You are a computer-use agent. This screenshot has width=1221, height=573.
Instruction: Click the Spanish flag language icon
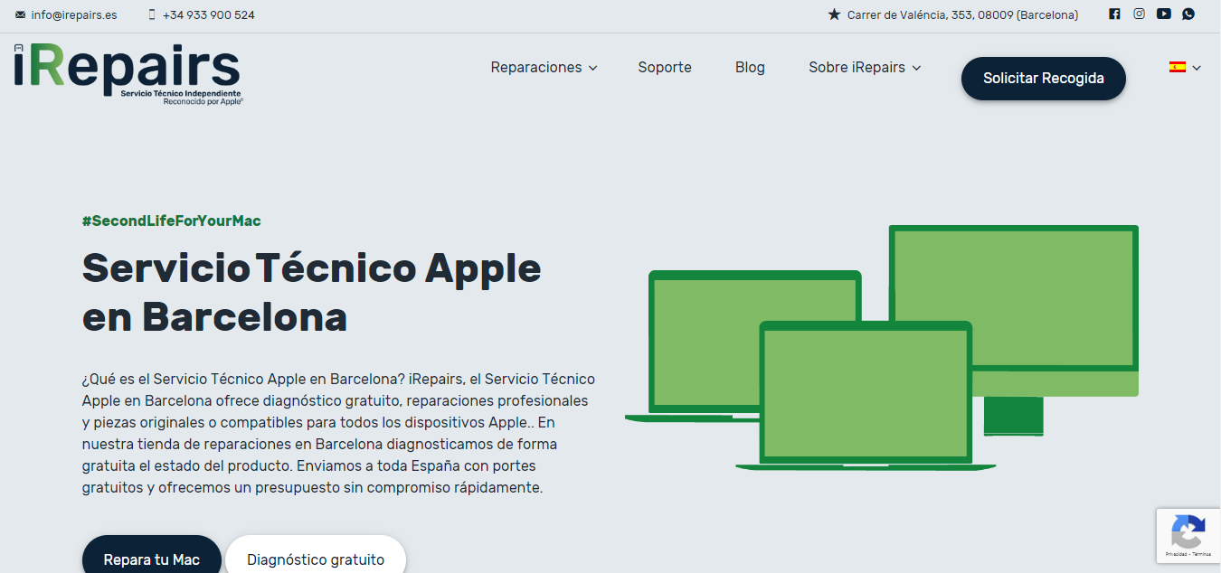[x=1178, y=67]
